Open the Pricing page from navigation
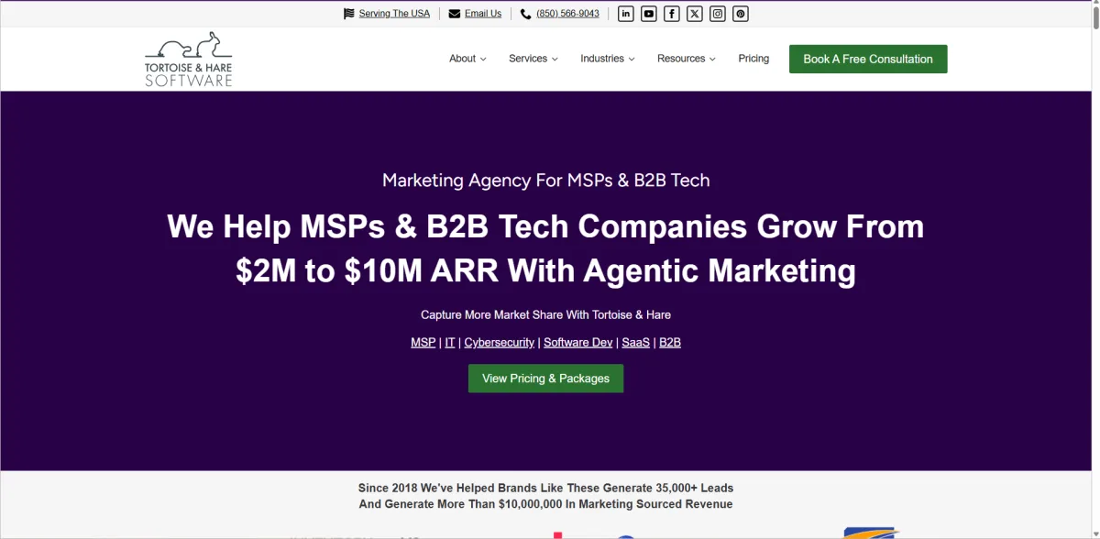1100x539 pixels. coord(753,59)
